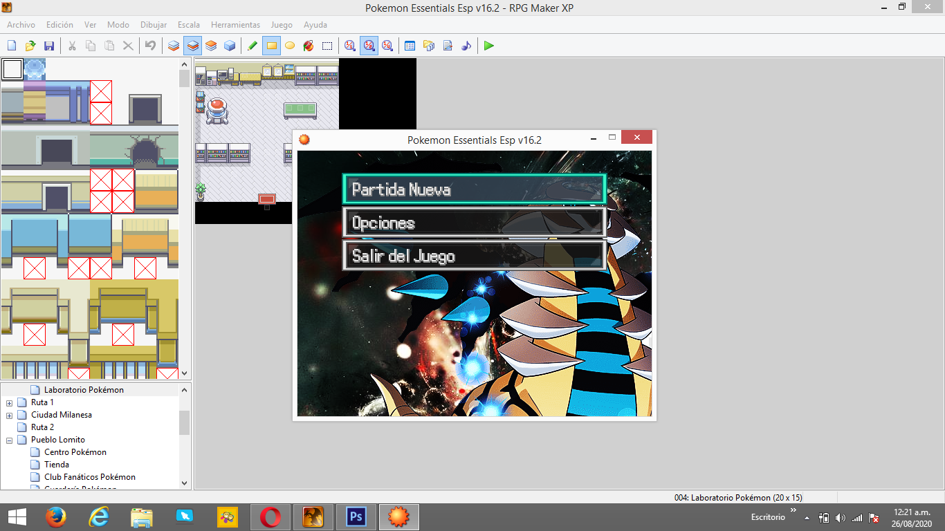945x531 pixels.
Task: Select the Pencil drawing tool
Action: [253, 46]
